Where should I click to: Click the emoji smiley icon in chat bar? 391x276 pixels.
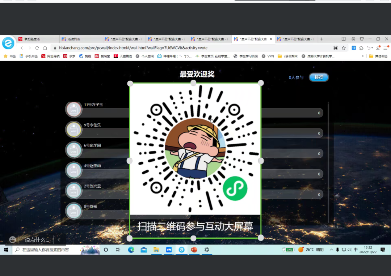click(x=13, y=239)
